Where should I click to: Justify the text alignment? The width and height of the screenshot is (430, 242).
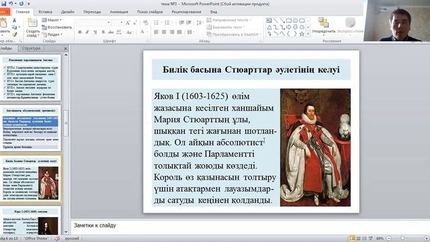pyautogui.click(x=179, y=32)
